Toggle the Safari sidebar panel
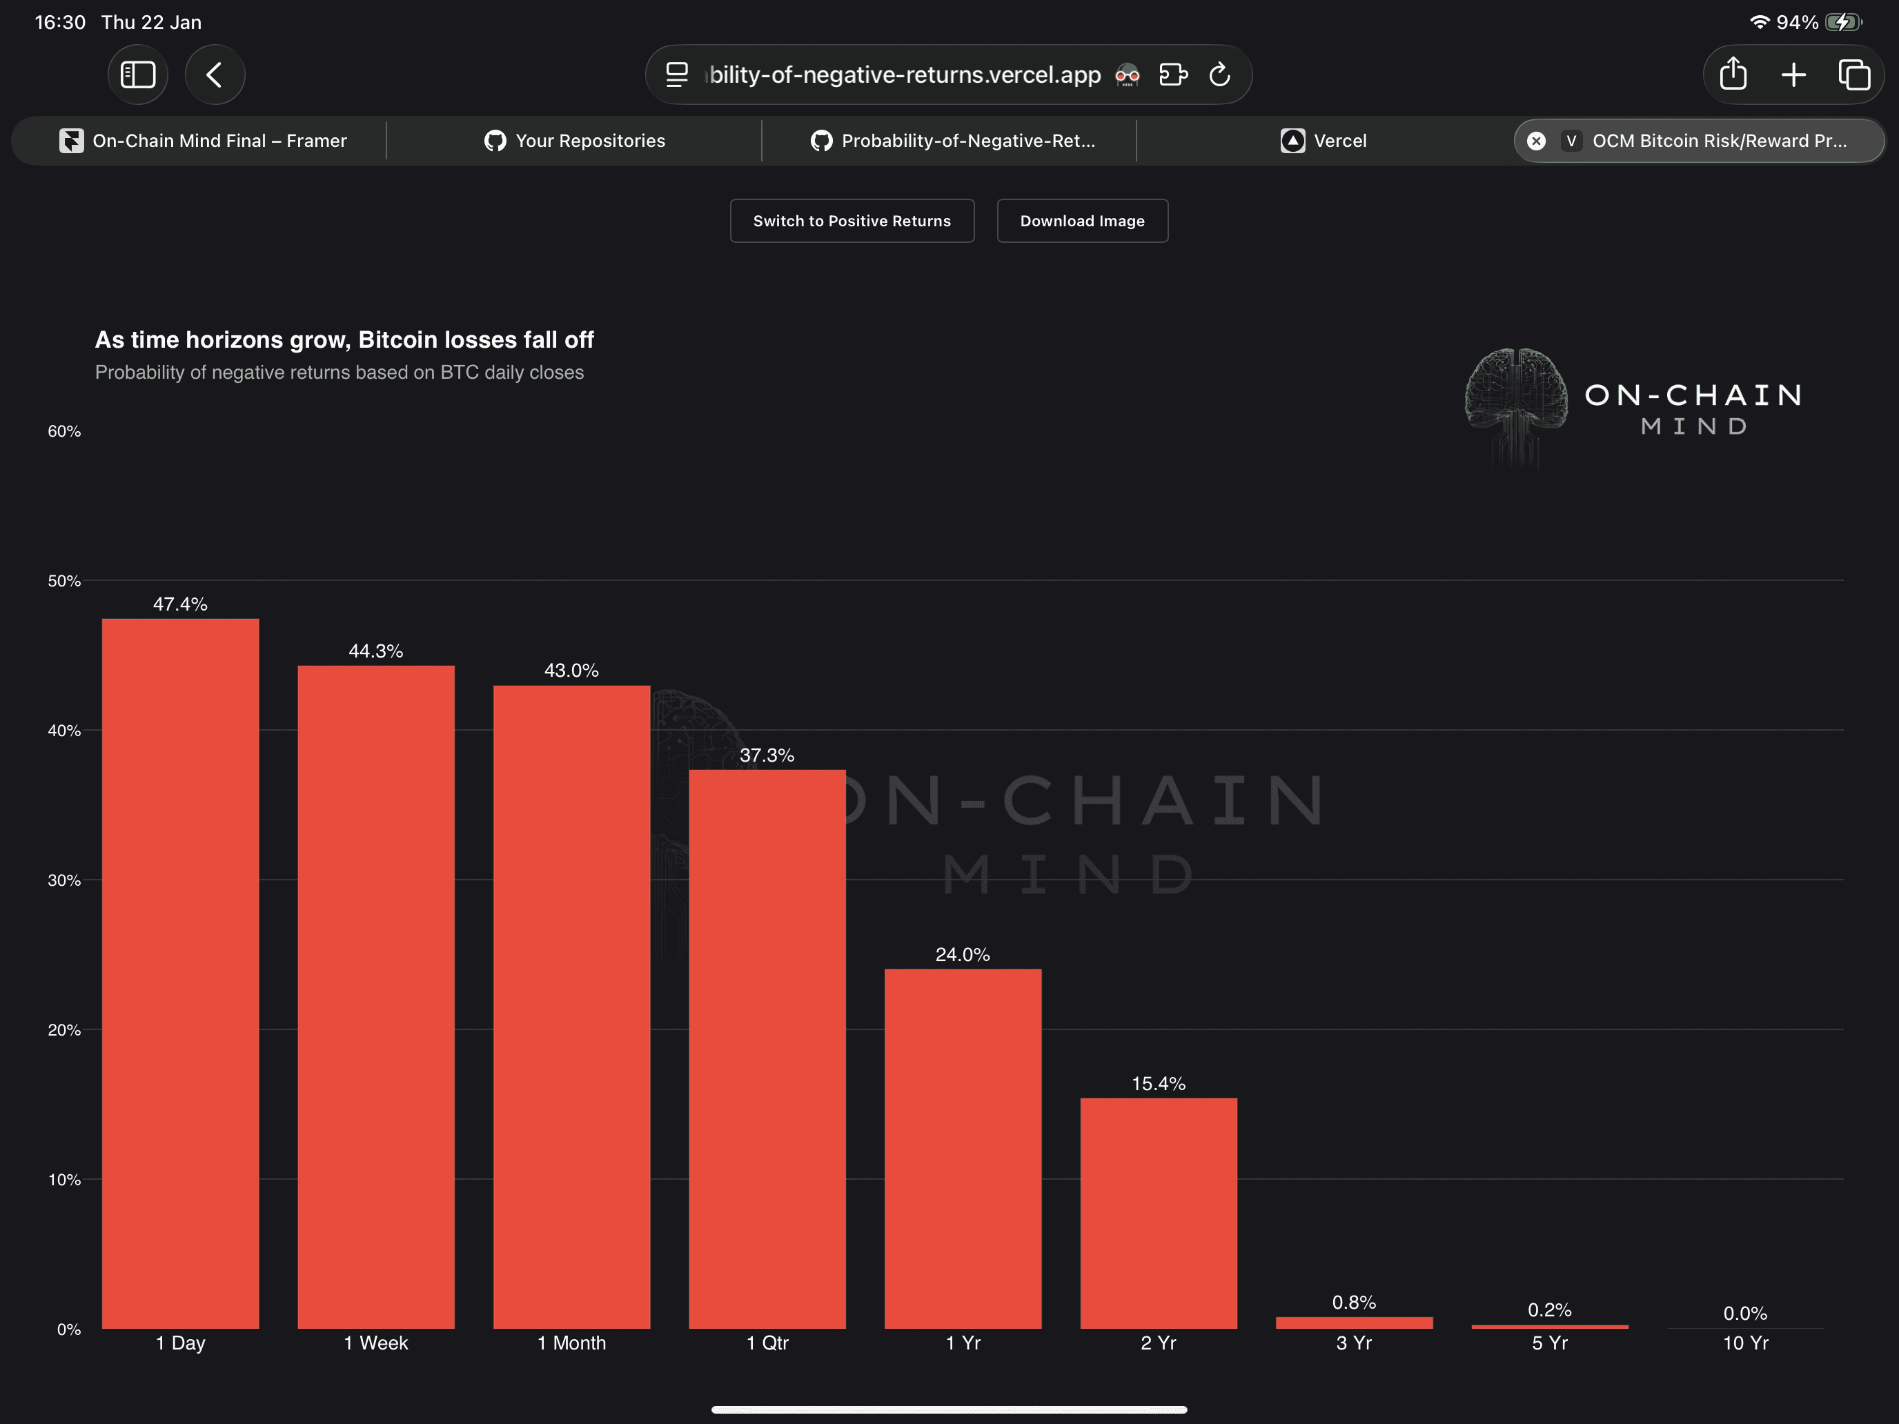The width and height of the screenshot is (1899, 1424). coord(137,75)
